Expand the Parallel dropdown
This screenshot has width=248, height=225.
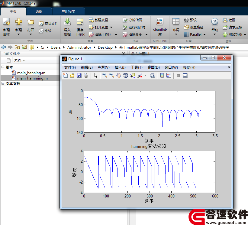[205, 34]
